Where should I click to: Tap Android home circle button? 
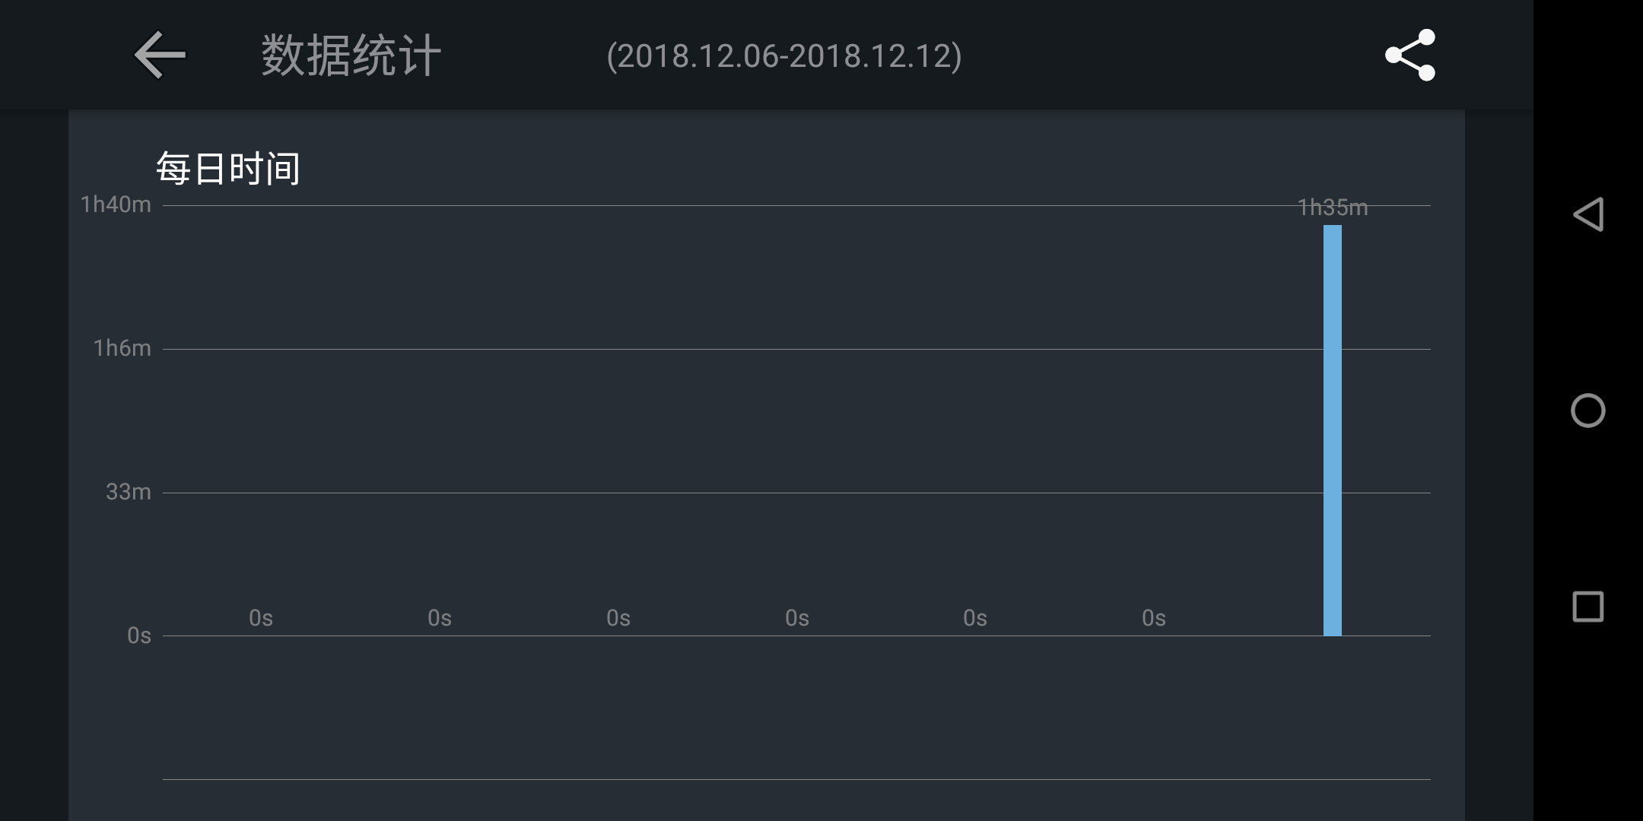click(1588, 410)
